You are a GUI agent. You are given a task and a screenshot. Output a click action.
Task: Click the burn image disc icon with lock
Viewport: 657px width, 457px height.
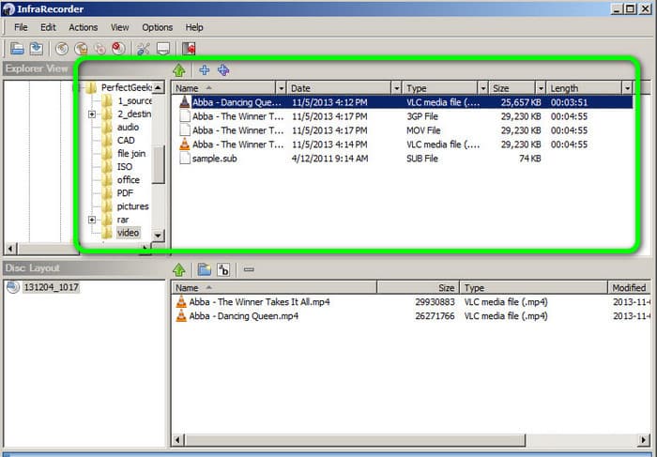pos(81,49)
